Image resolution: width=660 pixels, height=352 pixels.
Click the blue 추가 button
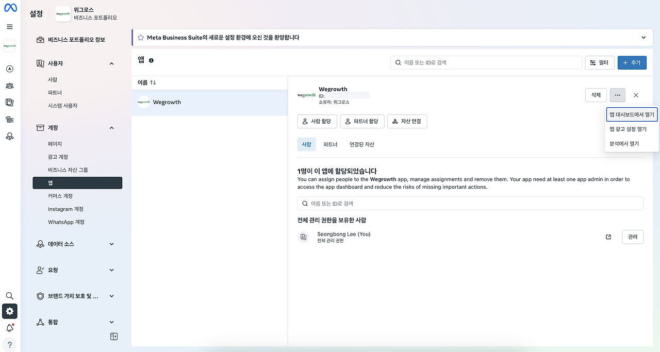(632, 62)
